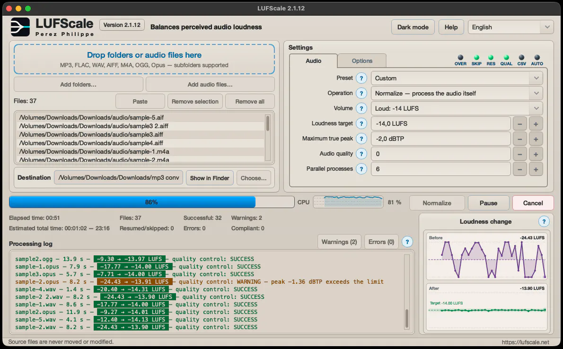The width and height of the screenshot is (563, 349).
Task: Open help for Loudness target
Action: (361, 123)
